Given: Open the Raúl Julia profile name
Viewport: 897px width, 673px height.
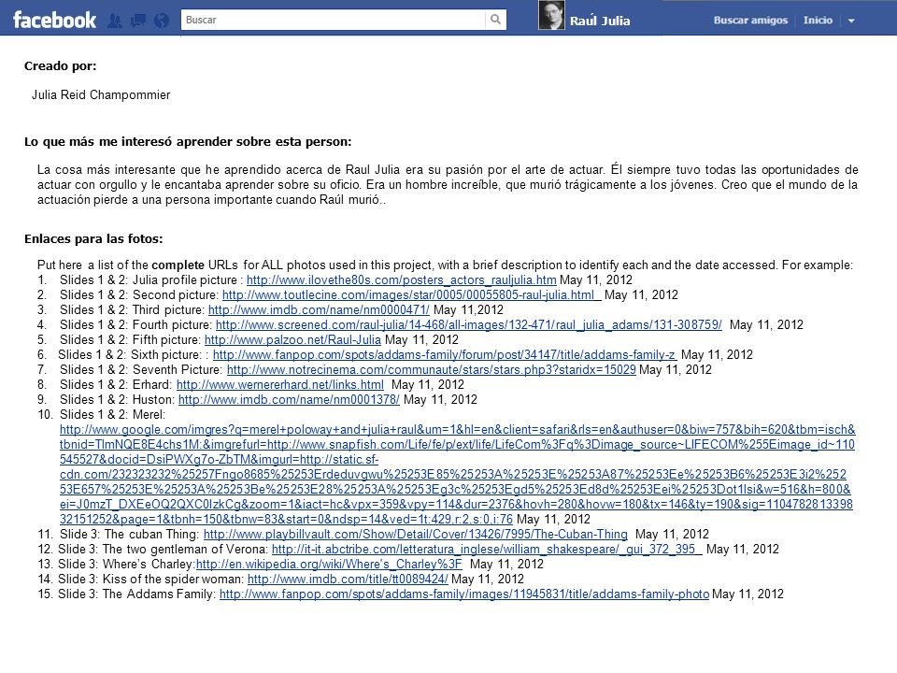Looking at the screenshot, I should (x=600, y=21).
